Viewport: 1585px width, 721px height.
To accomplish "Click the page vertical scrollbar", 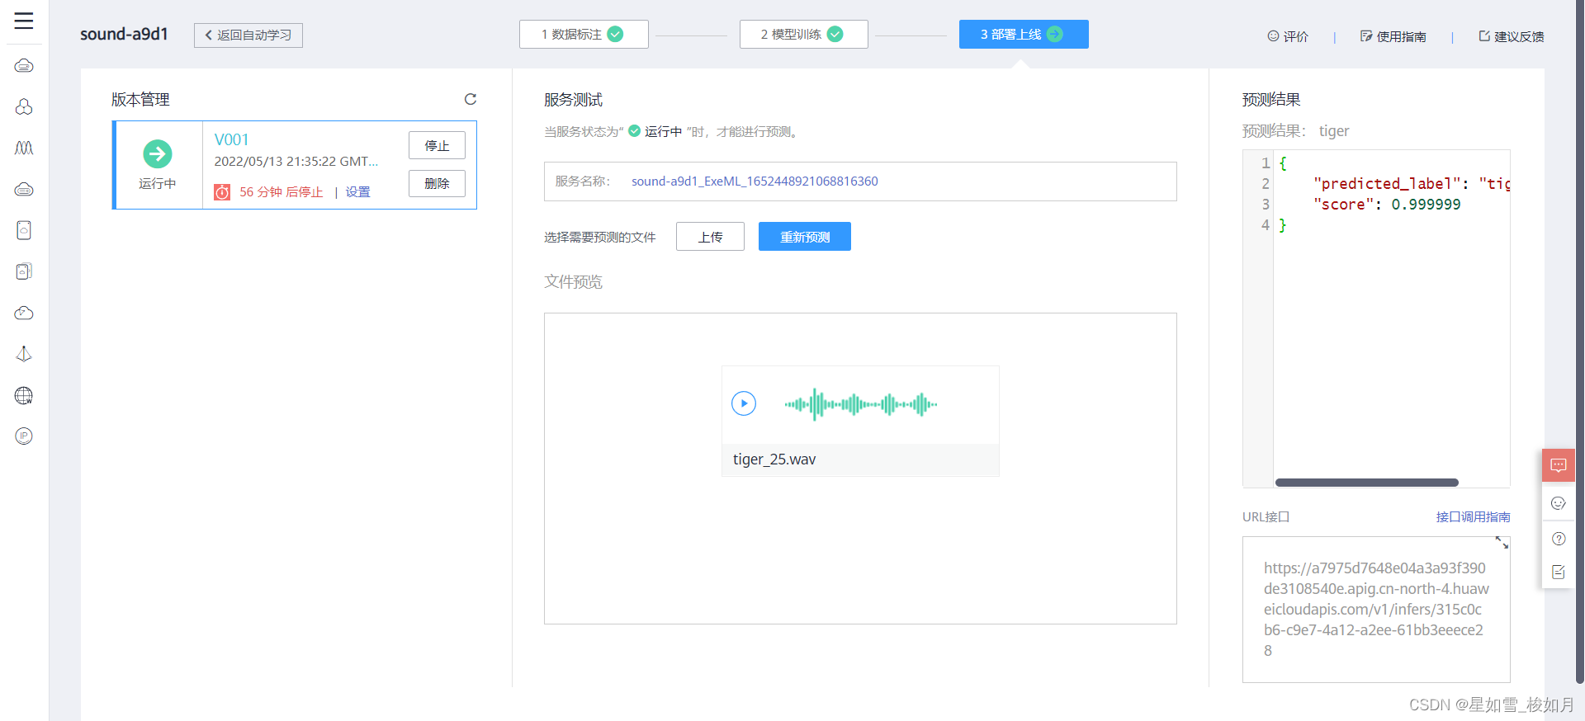I will [x=1579, y=342].
